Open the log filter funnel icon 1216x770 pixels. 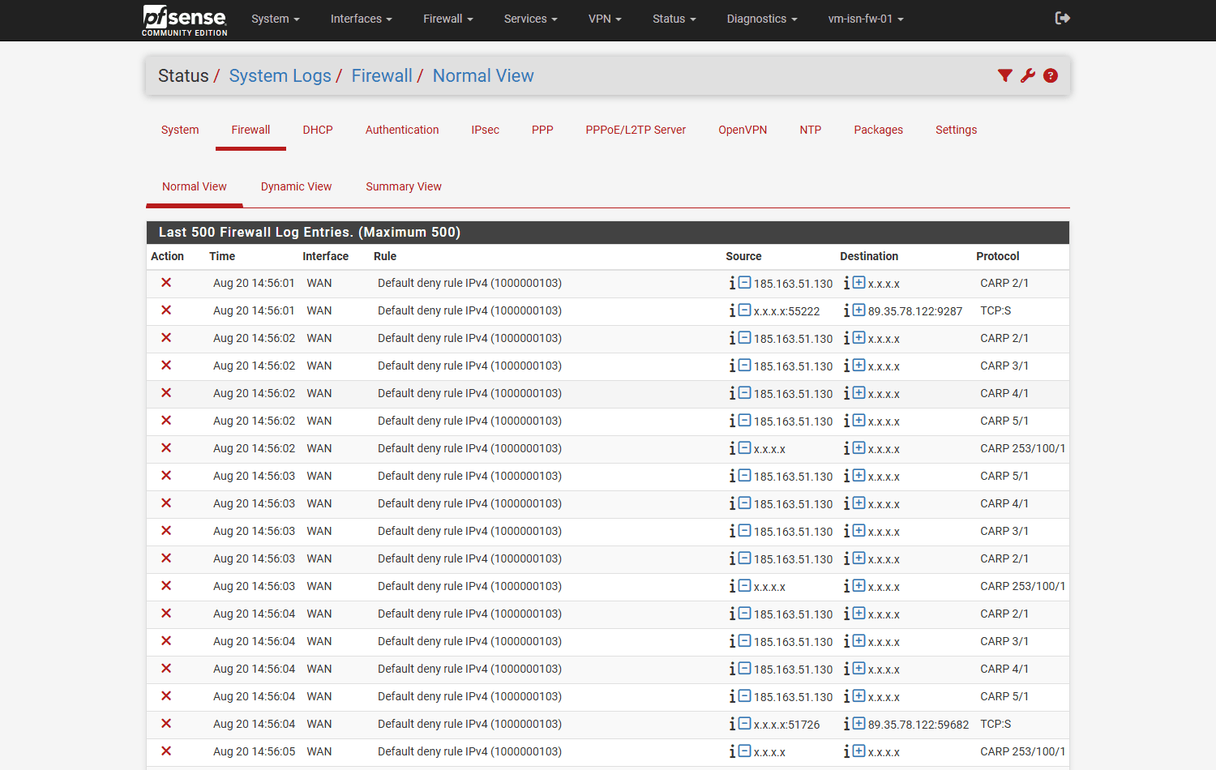point(1005,75)
